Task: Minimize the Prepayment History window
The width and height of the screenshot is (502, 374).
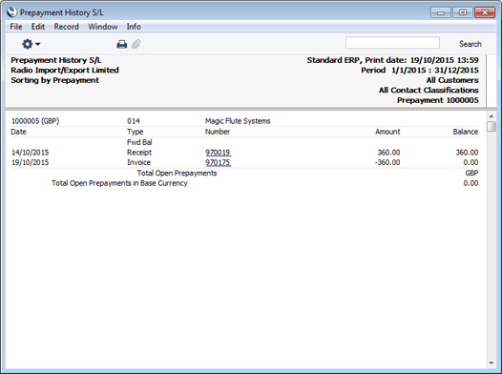Action: (x=441, y=12)
